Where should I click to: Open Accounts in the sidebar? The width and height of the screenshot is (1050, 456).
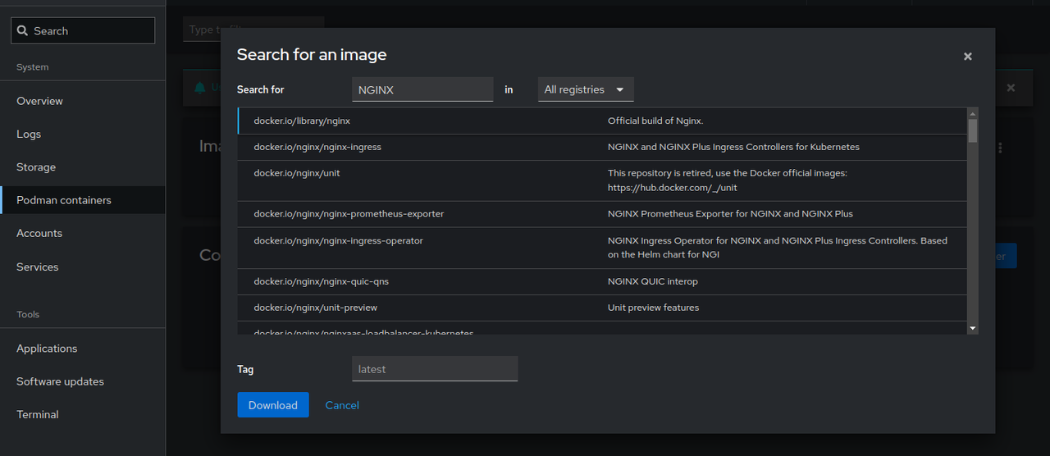[x=82, y=233]
